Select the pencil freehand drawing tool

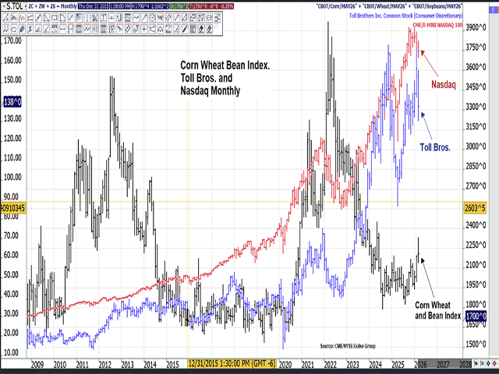[x=185, y=29]
